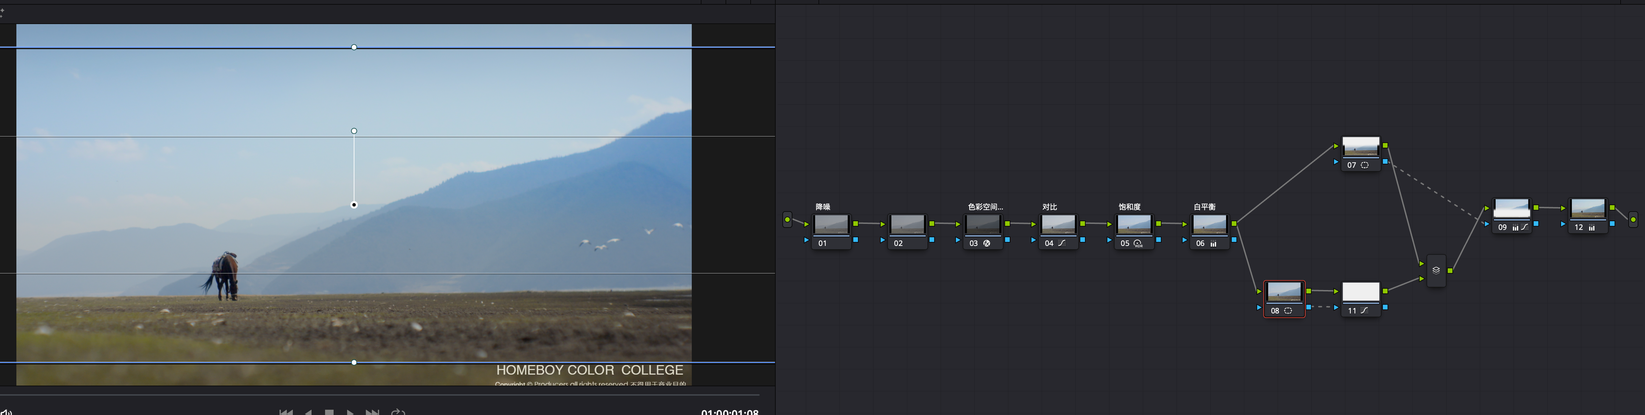Click the timecode display 01:00:01:08

tap(729, 412)
